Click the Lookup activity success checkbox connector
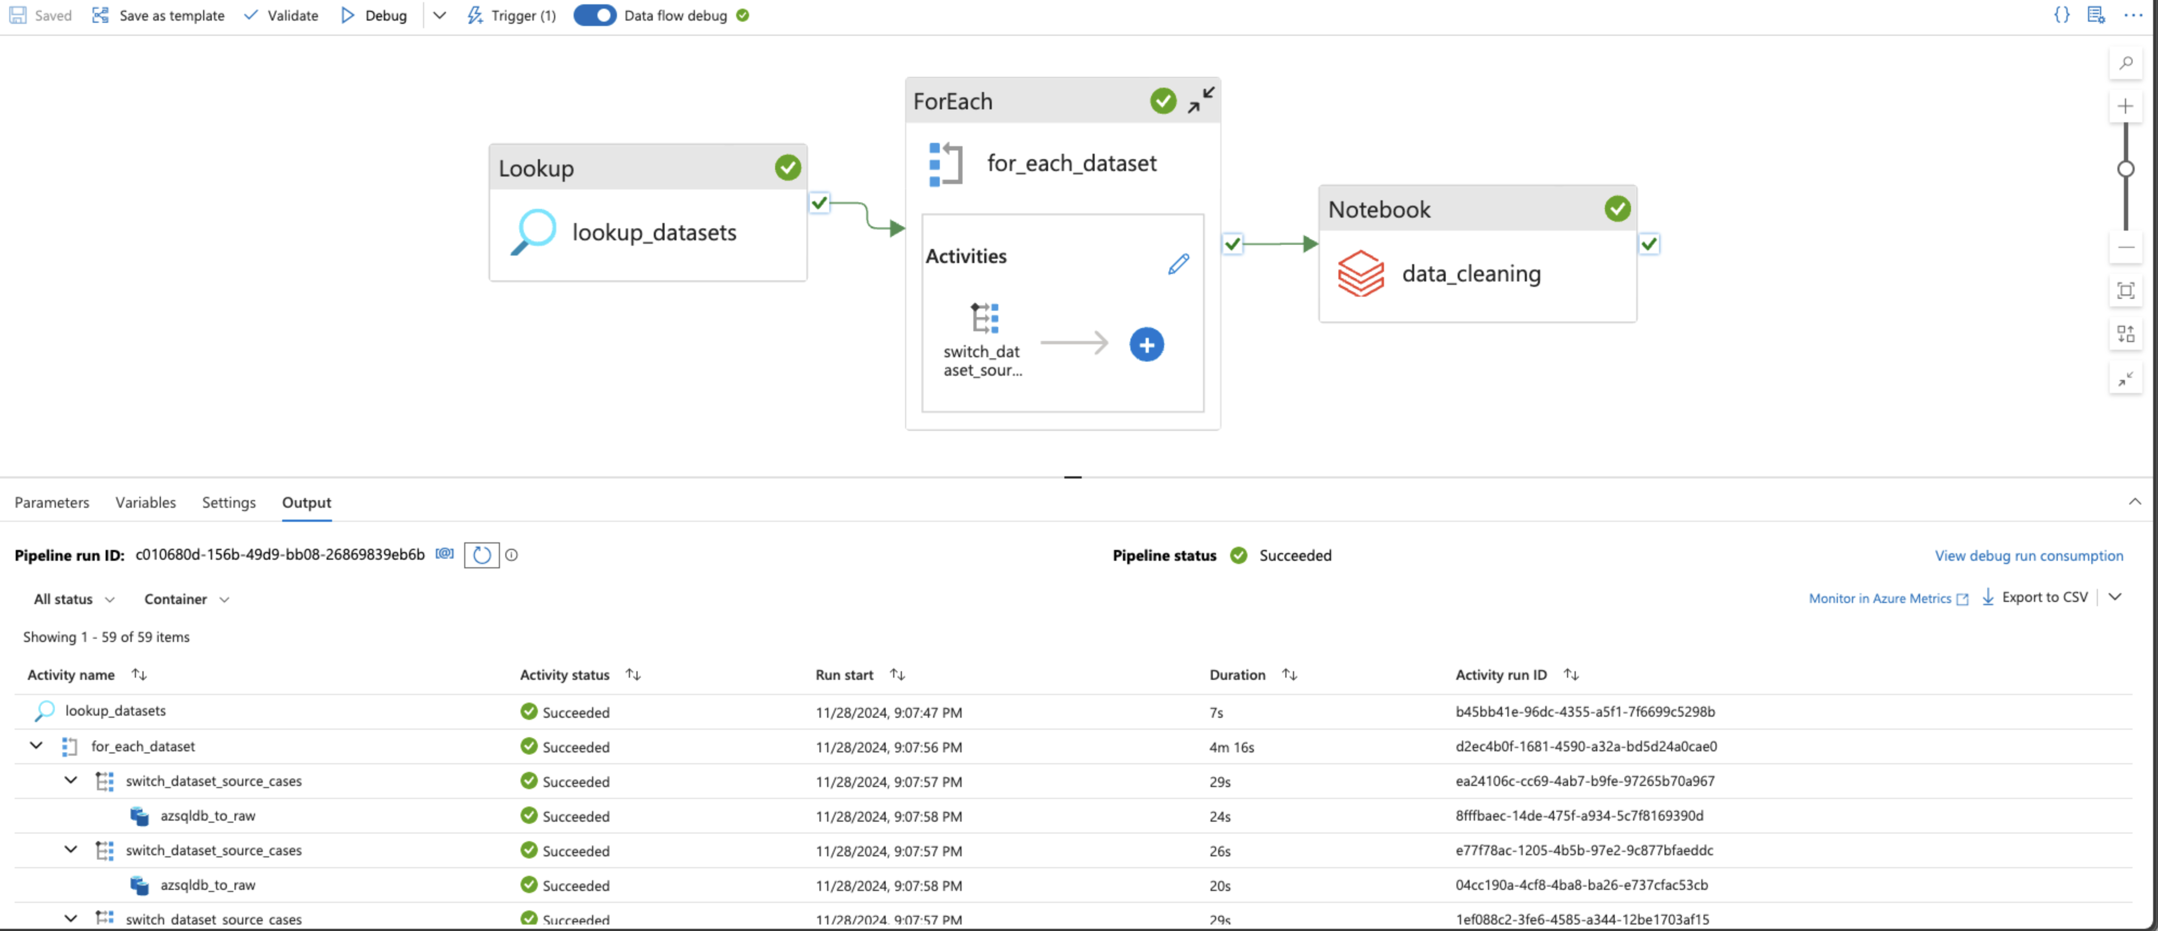 pos(818,202)
